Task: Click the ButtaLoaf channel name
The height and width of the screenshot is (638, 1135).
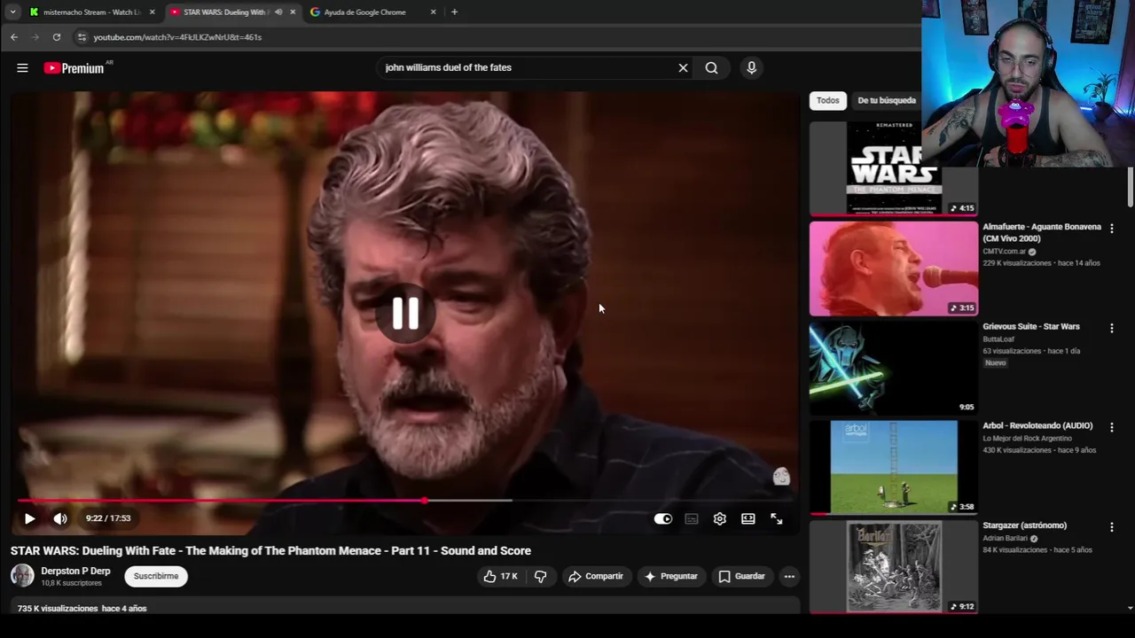Action: pos(998,339)
